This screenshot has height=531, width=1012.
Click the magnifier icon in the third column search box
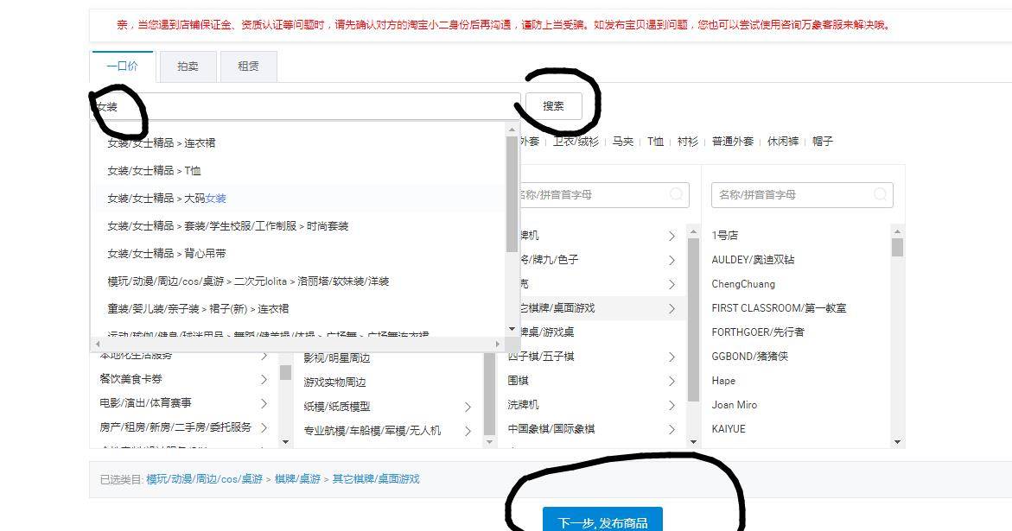tap(676, 194)
